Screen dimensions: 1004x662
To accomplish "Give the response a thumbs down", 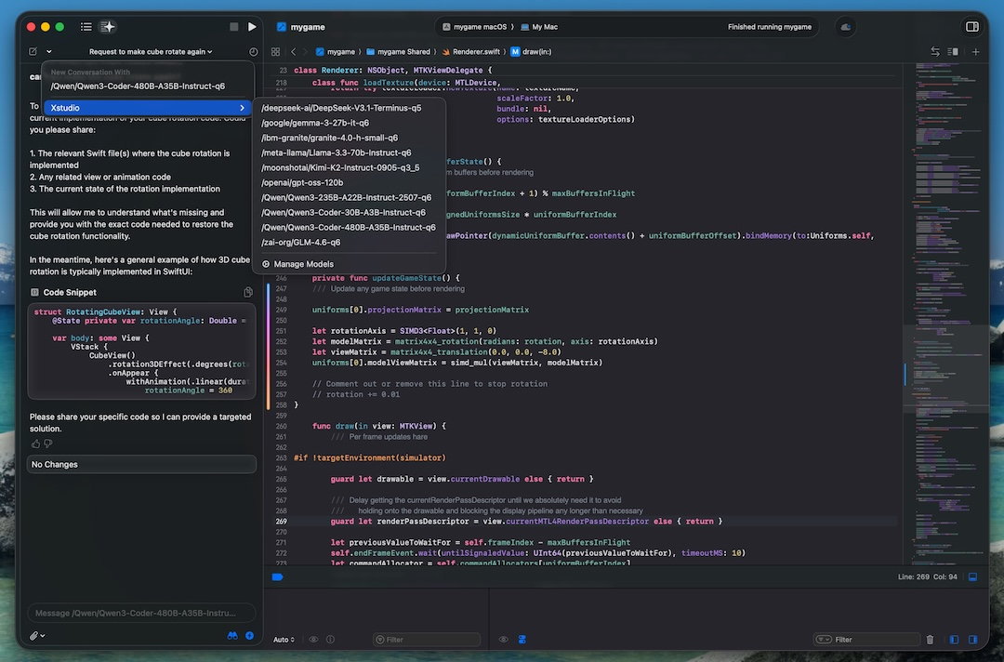I will pyautogui.click(x=48, y=444).
